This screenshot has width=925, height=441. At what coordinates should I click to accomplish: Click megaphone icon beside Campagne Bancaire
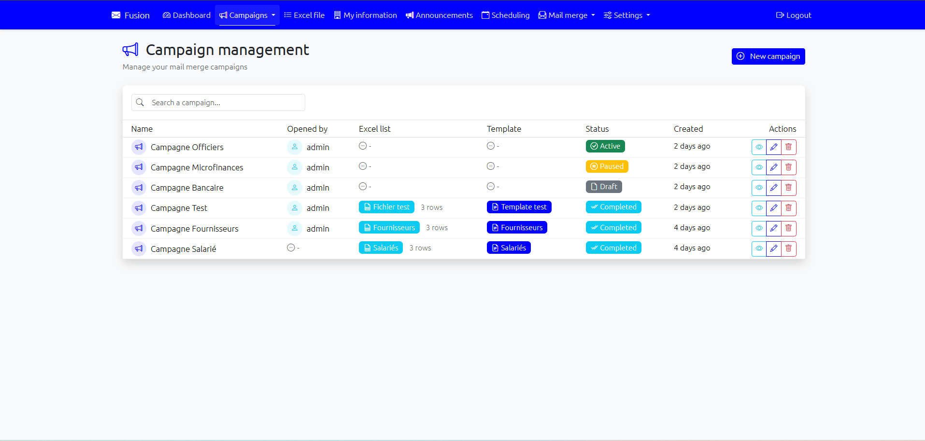(139, 188)
